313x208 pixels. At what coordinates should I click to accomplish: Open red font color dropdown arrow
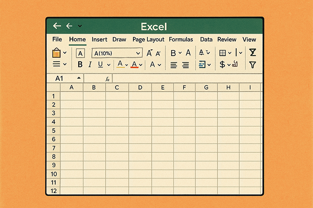(141, 65)
